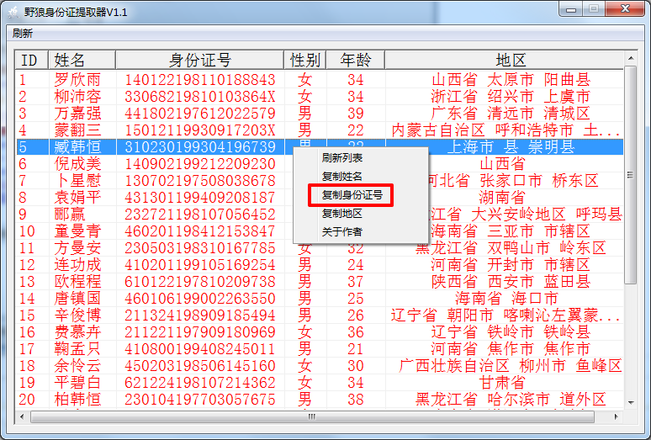The height and width of the screenshot is (440, 651).
Task: Sort by the 身份证号 column header
Action: 199,60
